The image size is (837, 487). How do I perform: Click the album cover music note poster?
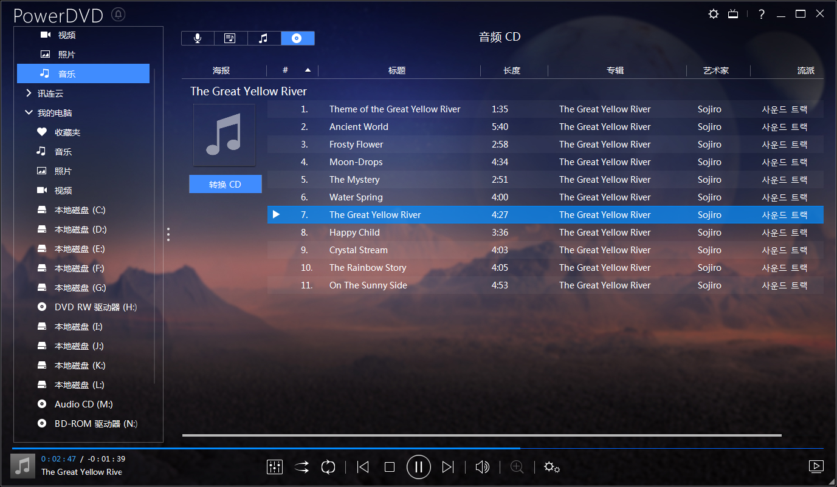224,135
